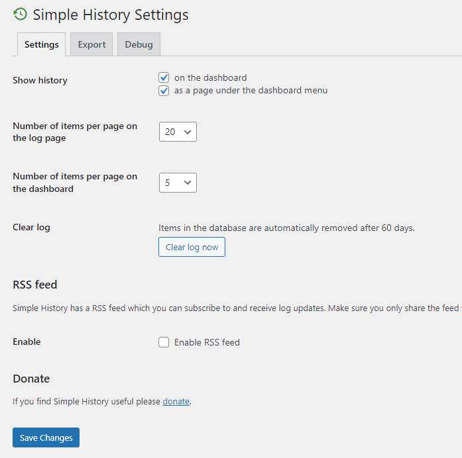Click the RSS feed section heading
This screenshot has width=462, height=458.
point(35,285)
